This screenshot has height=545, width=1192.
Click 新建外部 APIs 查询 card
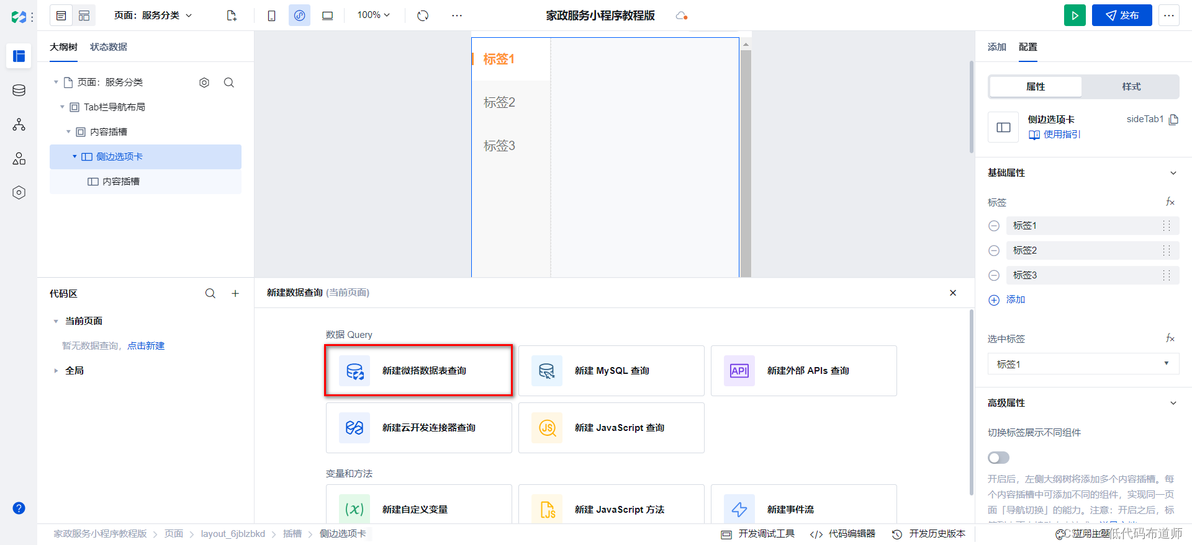click(x=804, y=371)
